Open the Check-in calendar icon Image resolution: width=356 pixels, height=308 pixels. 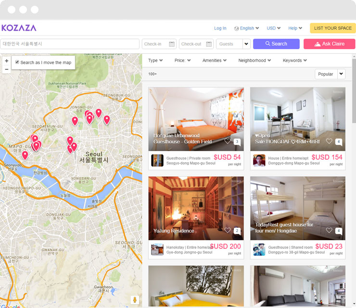(x=172, y=44)
